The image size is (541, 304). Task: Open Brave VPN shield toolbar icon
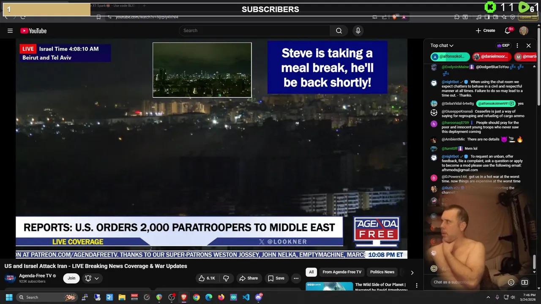pyautogui.click(x=512, y=17)
